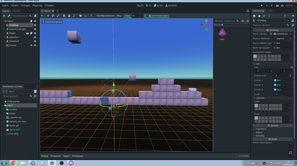
Task: Click the distraction-free mode expand icon
Action: coord(248,11)
